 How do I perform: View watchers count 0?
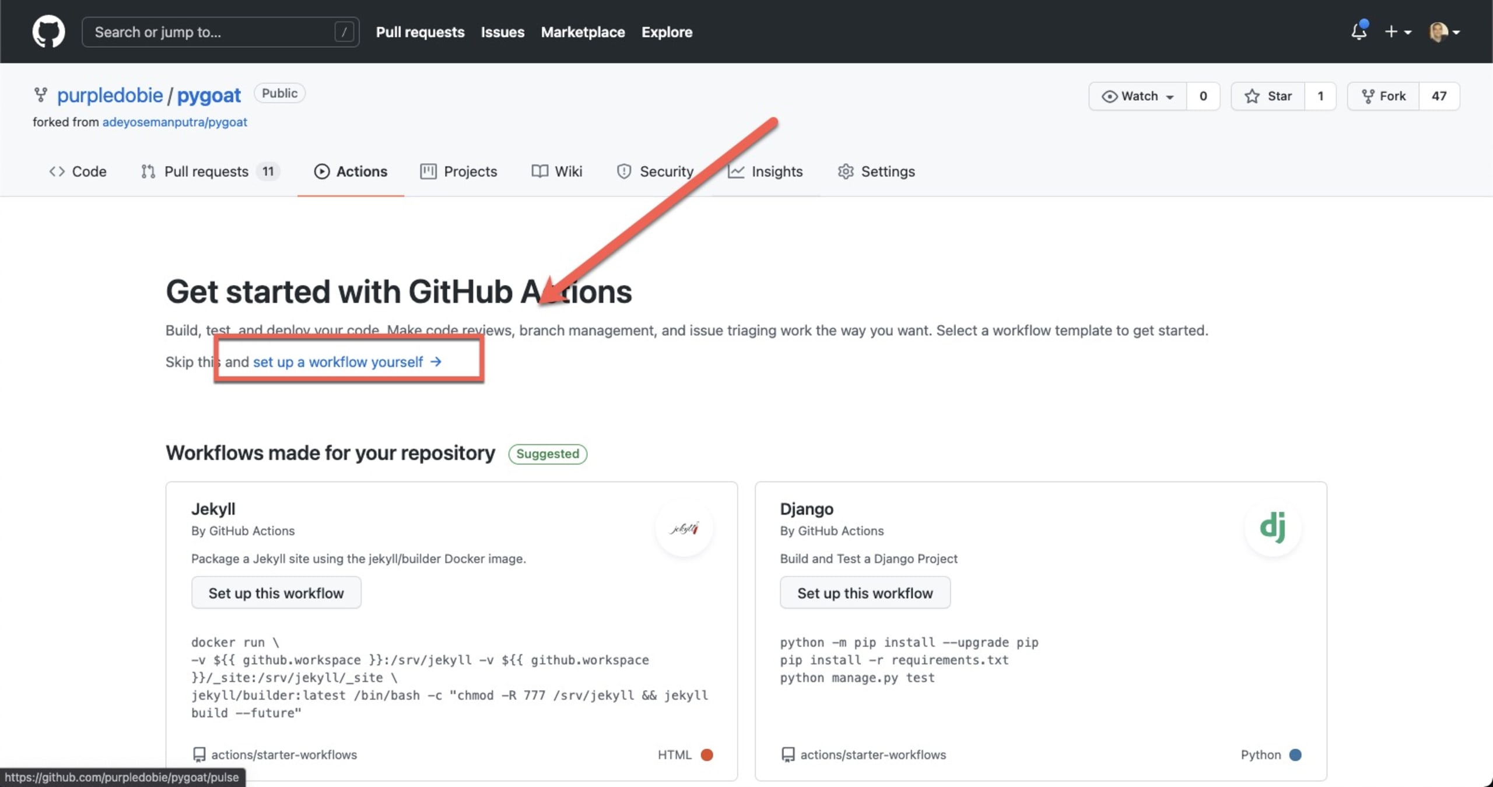[1203, 96]
